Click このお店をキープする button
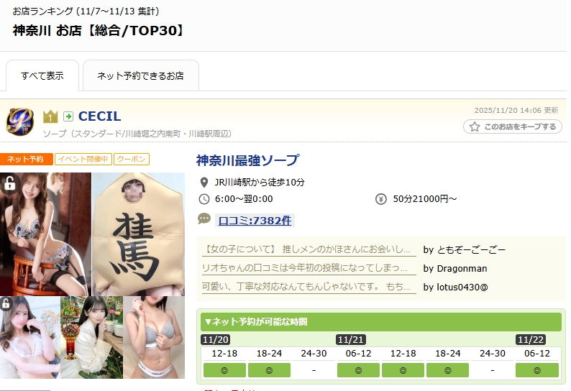Screen dimensions: 571x391 [x=513, y=126]
